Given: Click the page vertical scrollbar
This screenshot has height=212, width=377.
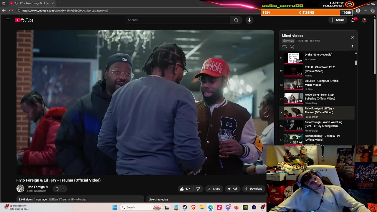Looking at the screenshot, I should (375, 47).
